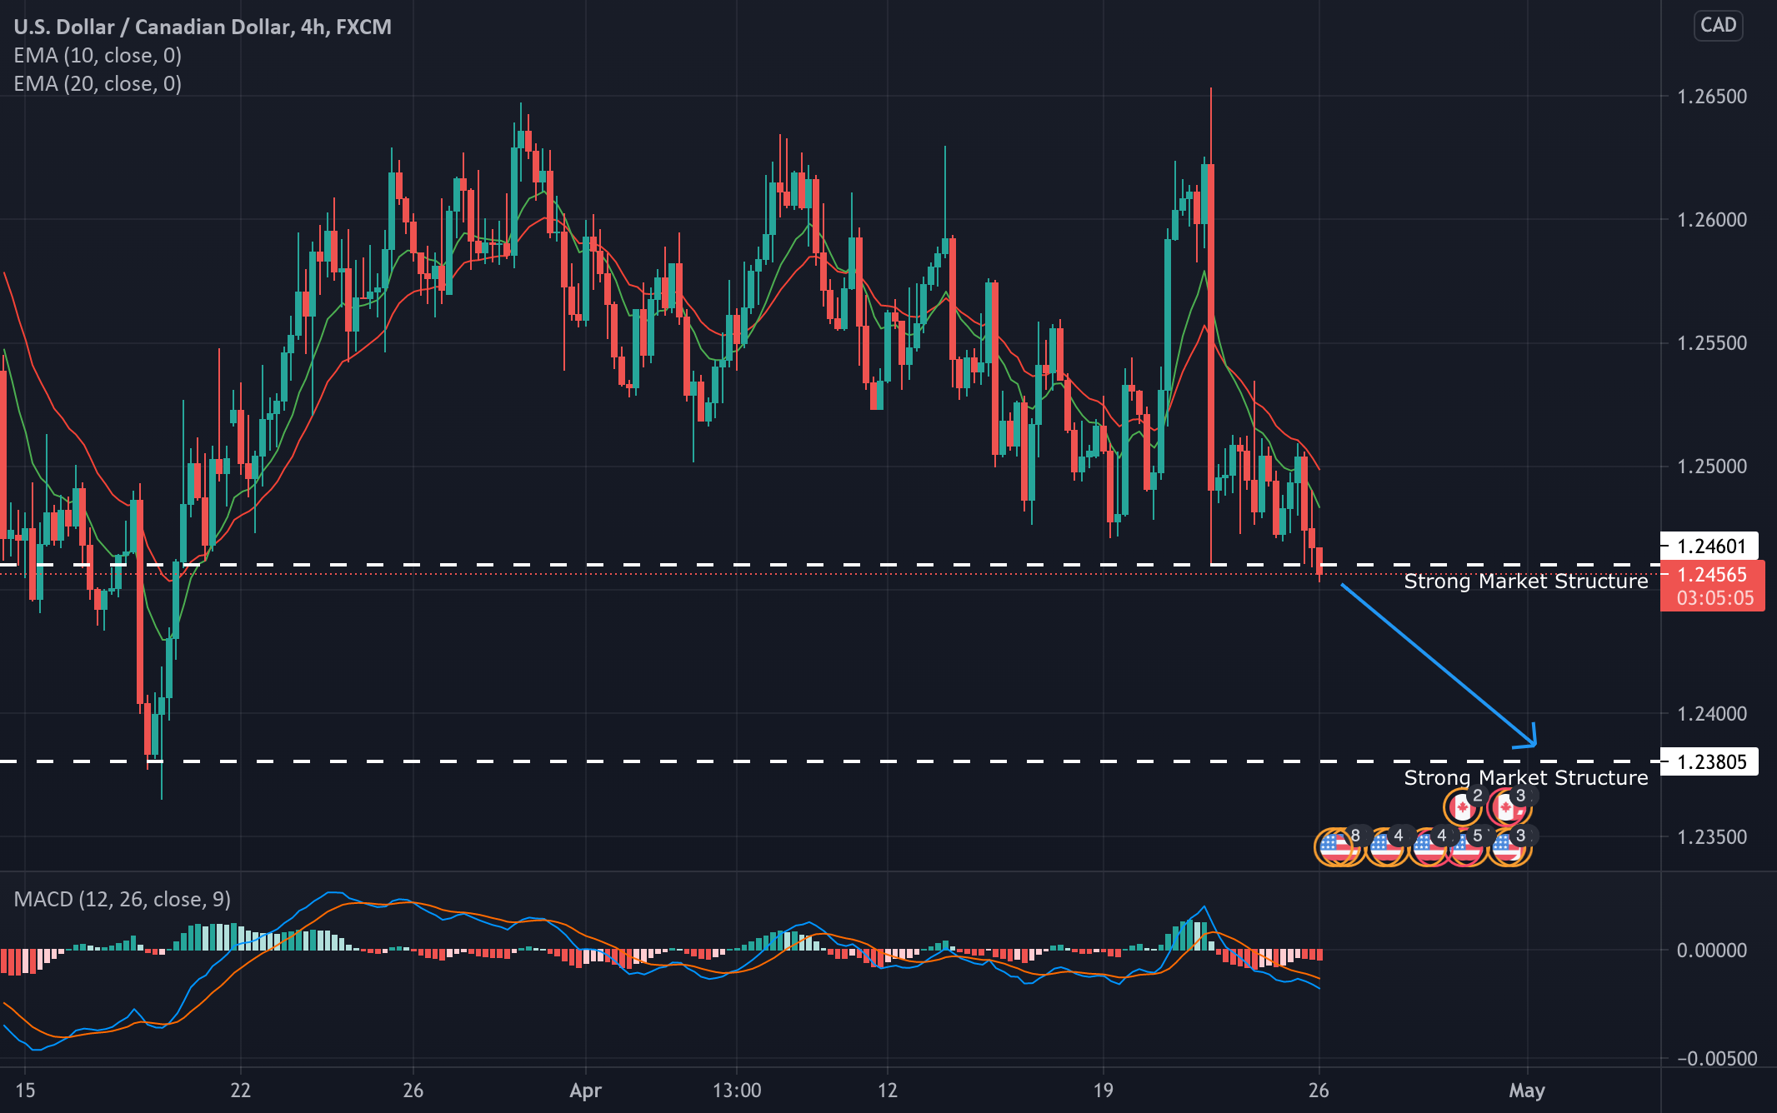Click the Apr label on time axis
Screen dimensions: 1777x1113
click(x=585, y=1091)
